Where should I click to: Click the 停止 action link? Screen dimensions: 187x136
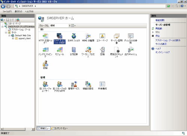[157, 36]
